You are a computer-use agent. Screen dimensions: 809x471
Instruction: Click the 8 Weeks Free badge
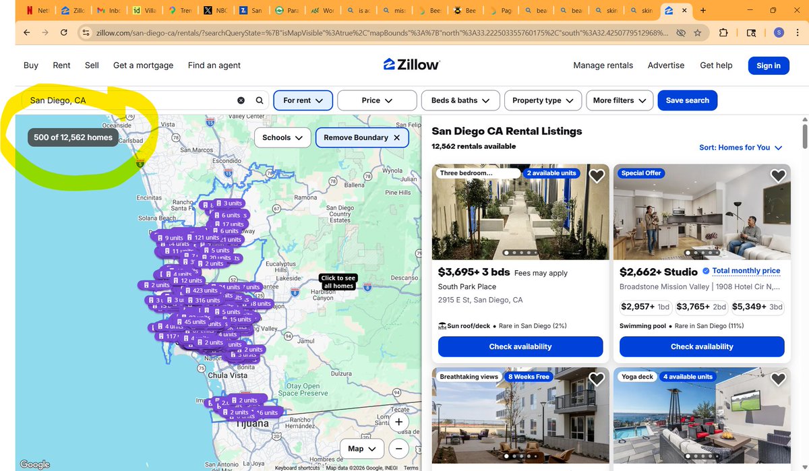click(x=529, y=377)
